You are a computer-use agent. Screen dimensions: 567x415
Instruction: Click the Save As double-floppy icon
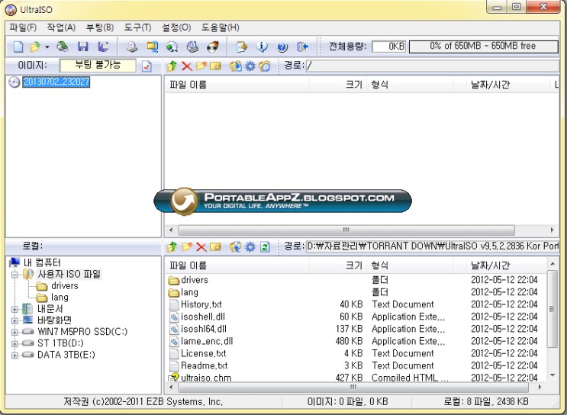tap(103, 47)
